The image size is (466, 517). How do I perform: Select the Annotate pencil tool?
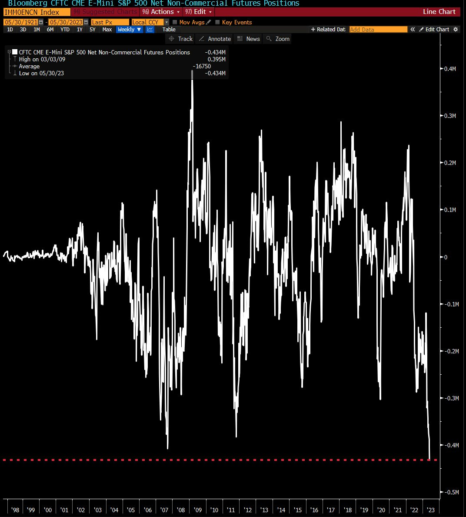pos(215,39)
